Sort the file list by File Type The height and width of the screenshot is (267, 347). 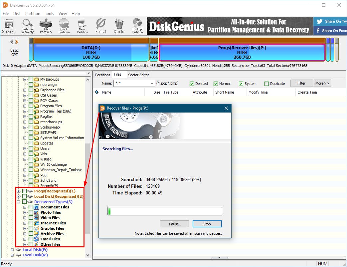[171, 92]
